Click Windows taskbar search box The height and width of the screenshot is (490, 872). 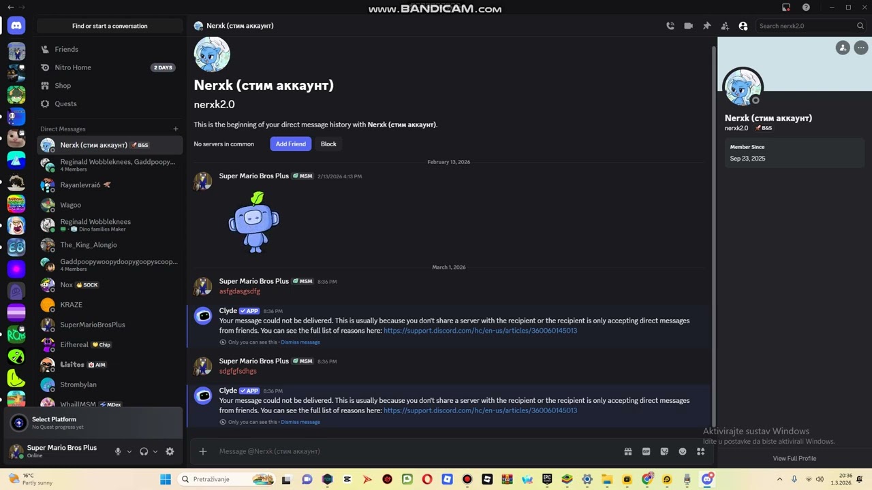(x=228, y=479)
